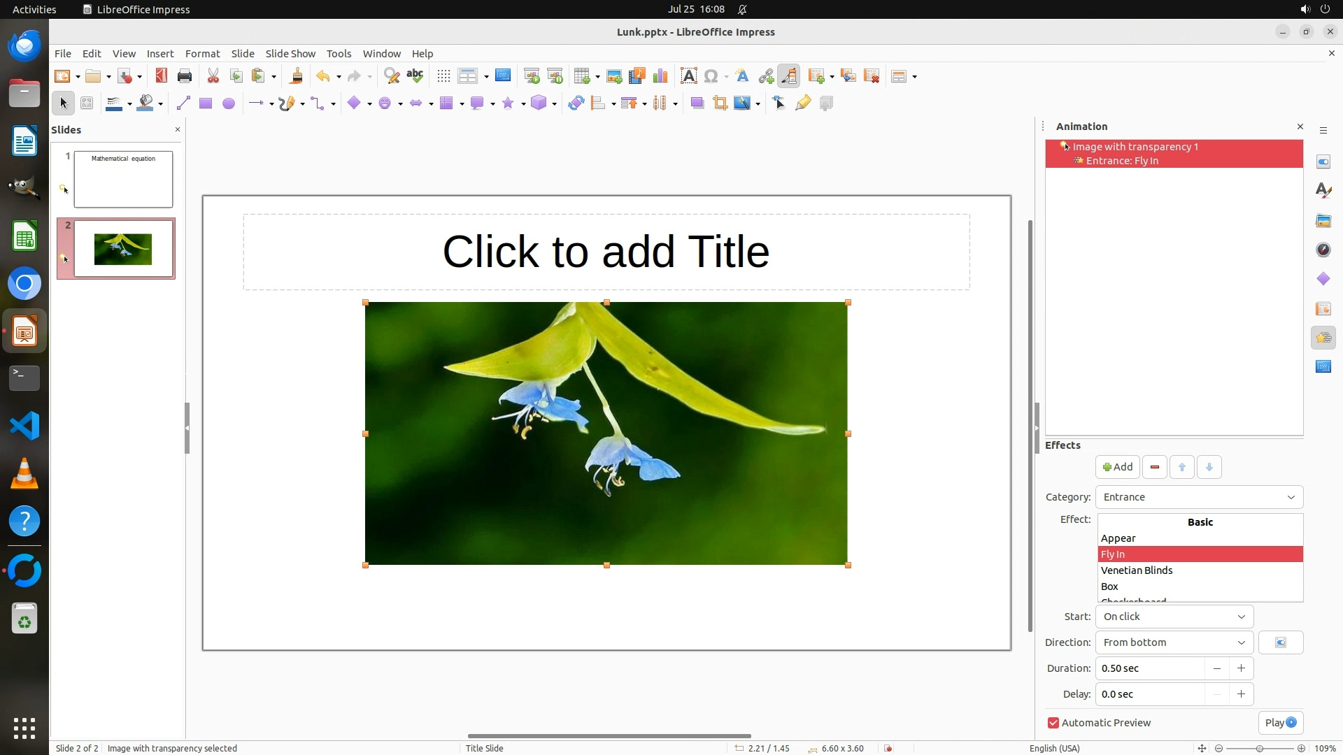Open the Category dropdown showing Entrance
This screenshot has width=1343, height=755.
tap(1198, 497)
